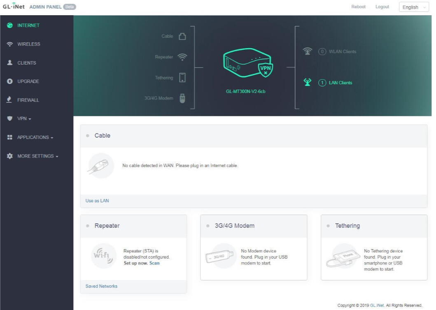Viewport: 436px width, 310px height.
Task: Click the WLAN Clients label
Action: point(342,52)
